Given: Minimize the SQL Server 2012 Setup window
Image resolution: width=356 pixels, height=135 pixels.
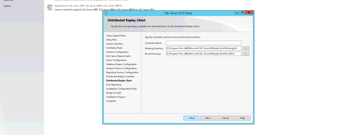Looking at the screenshot, I should pos(237,13).
